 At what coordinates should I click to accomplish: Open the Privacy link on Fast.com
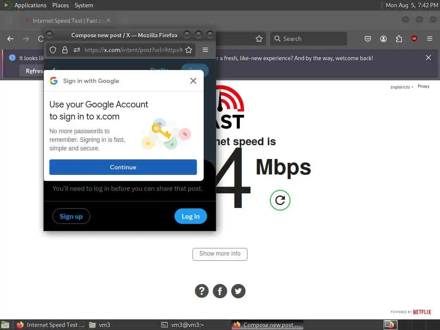click(x=423, y=86)
